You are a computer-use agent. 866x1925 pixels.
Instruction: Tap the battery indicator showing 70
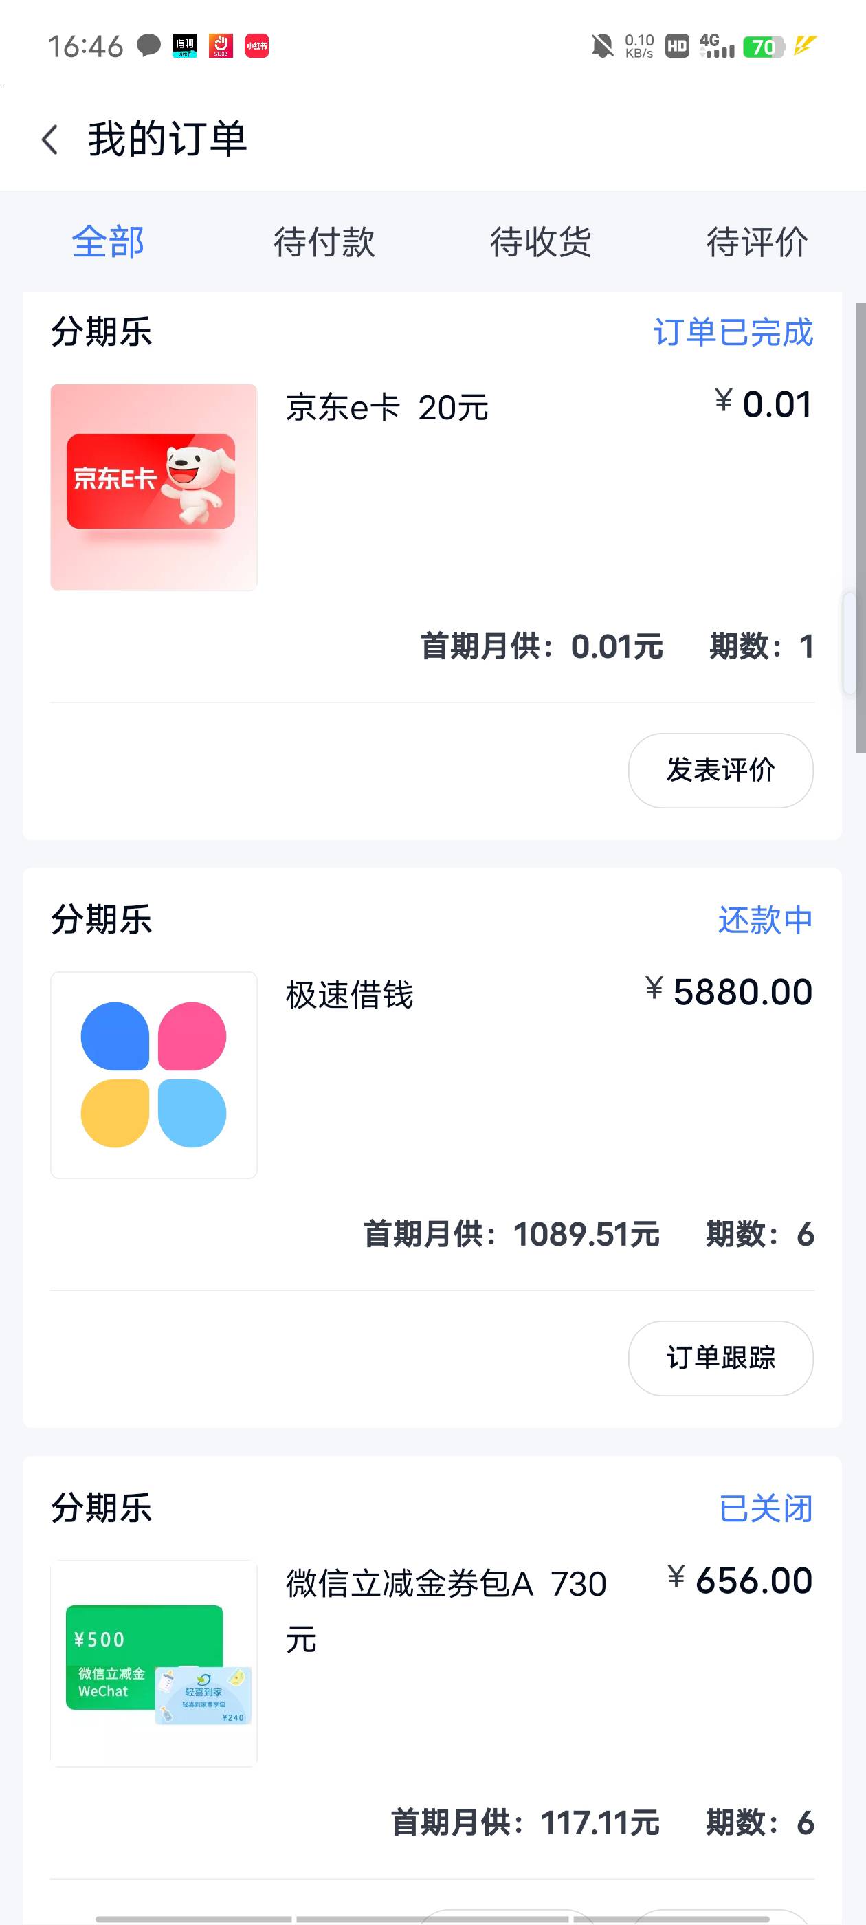point(764,47)
